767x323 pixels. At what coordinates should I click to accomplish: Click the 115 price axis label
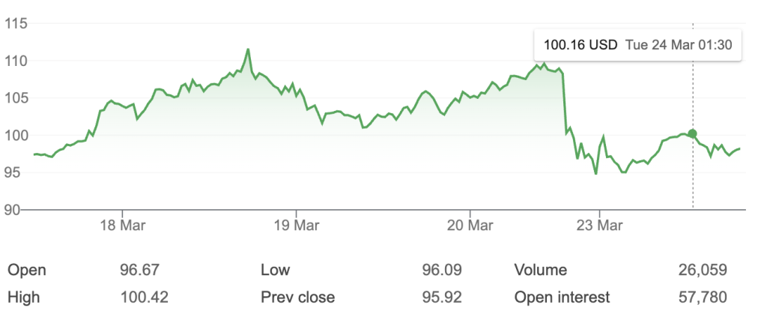15,24
